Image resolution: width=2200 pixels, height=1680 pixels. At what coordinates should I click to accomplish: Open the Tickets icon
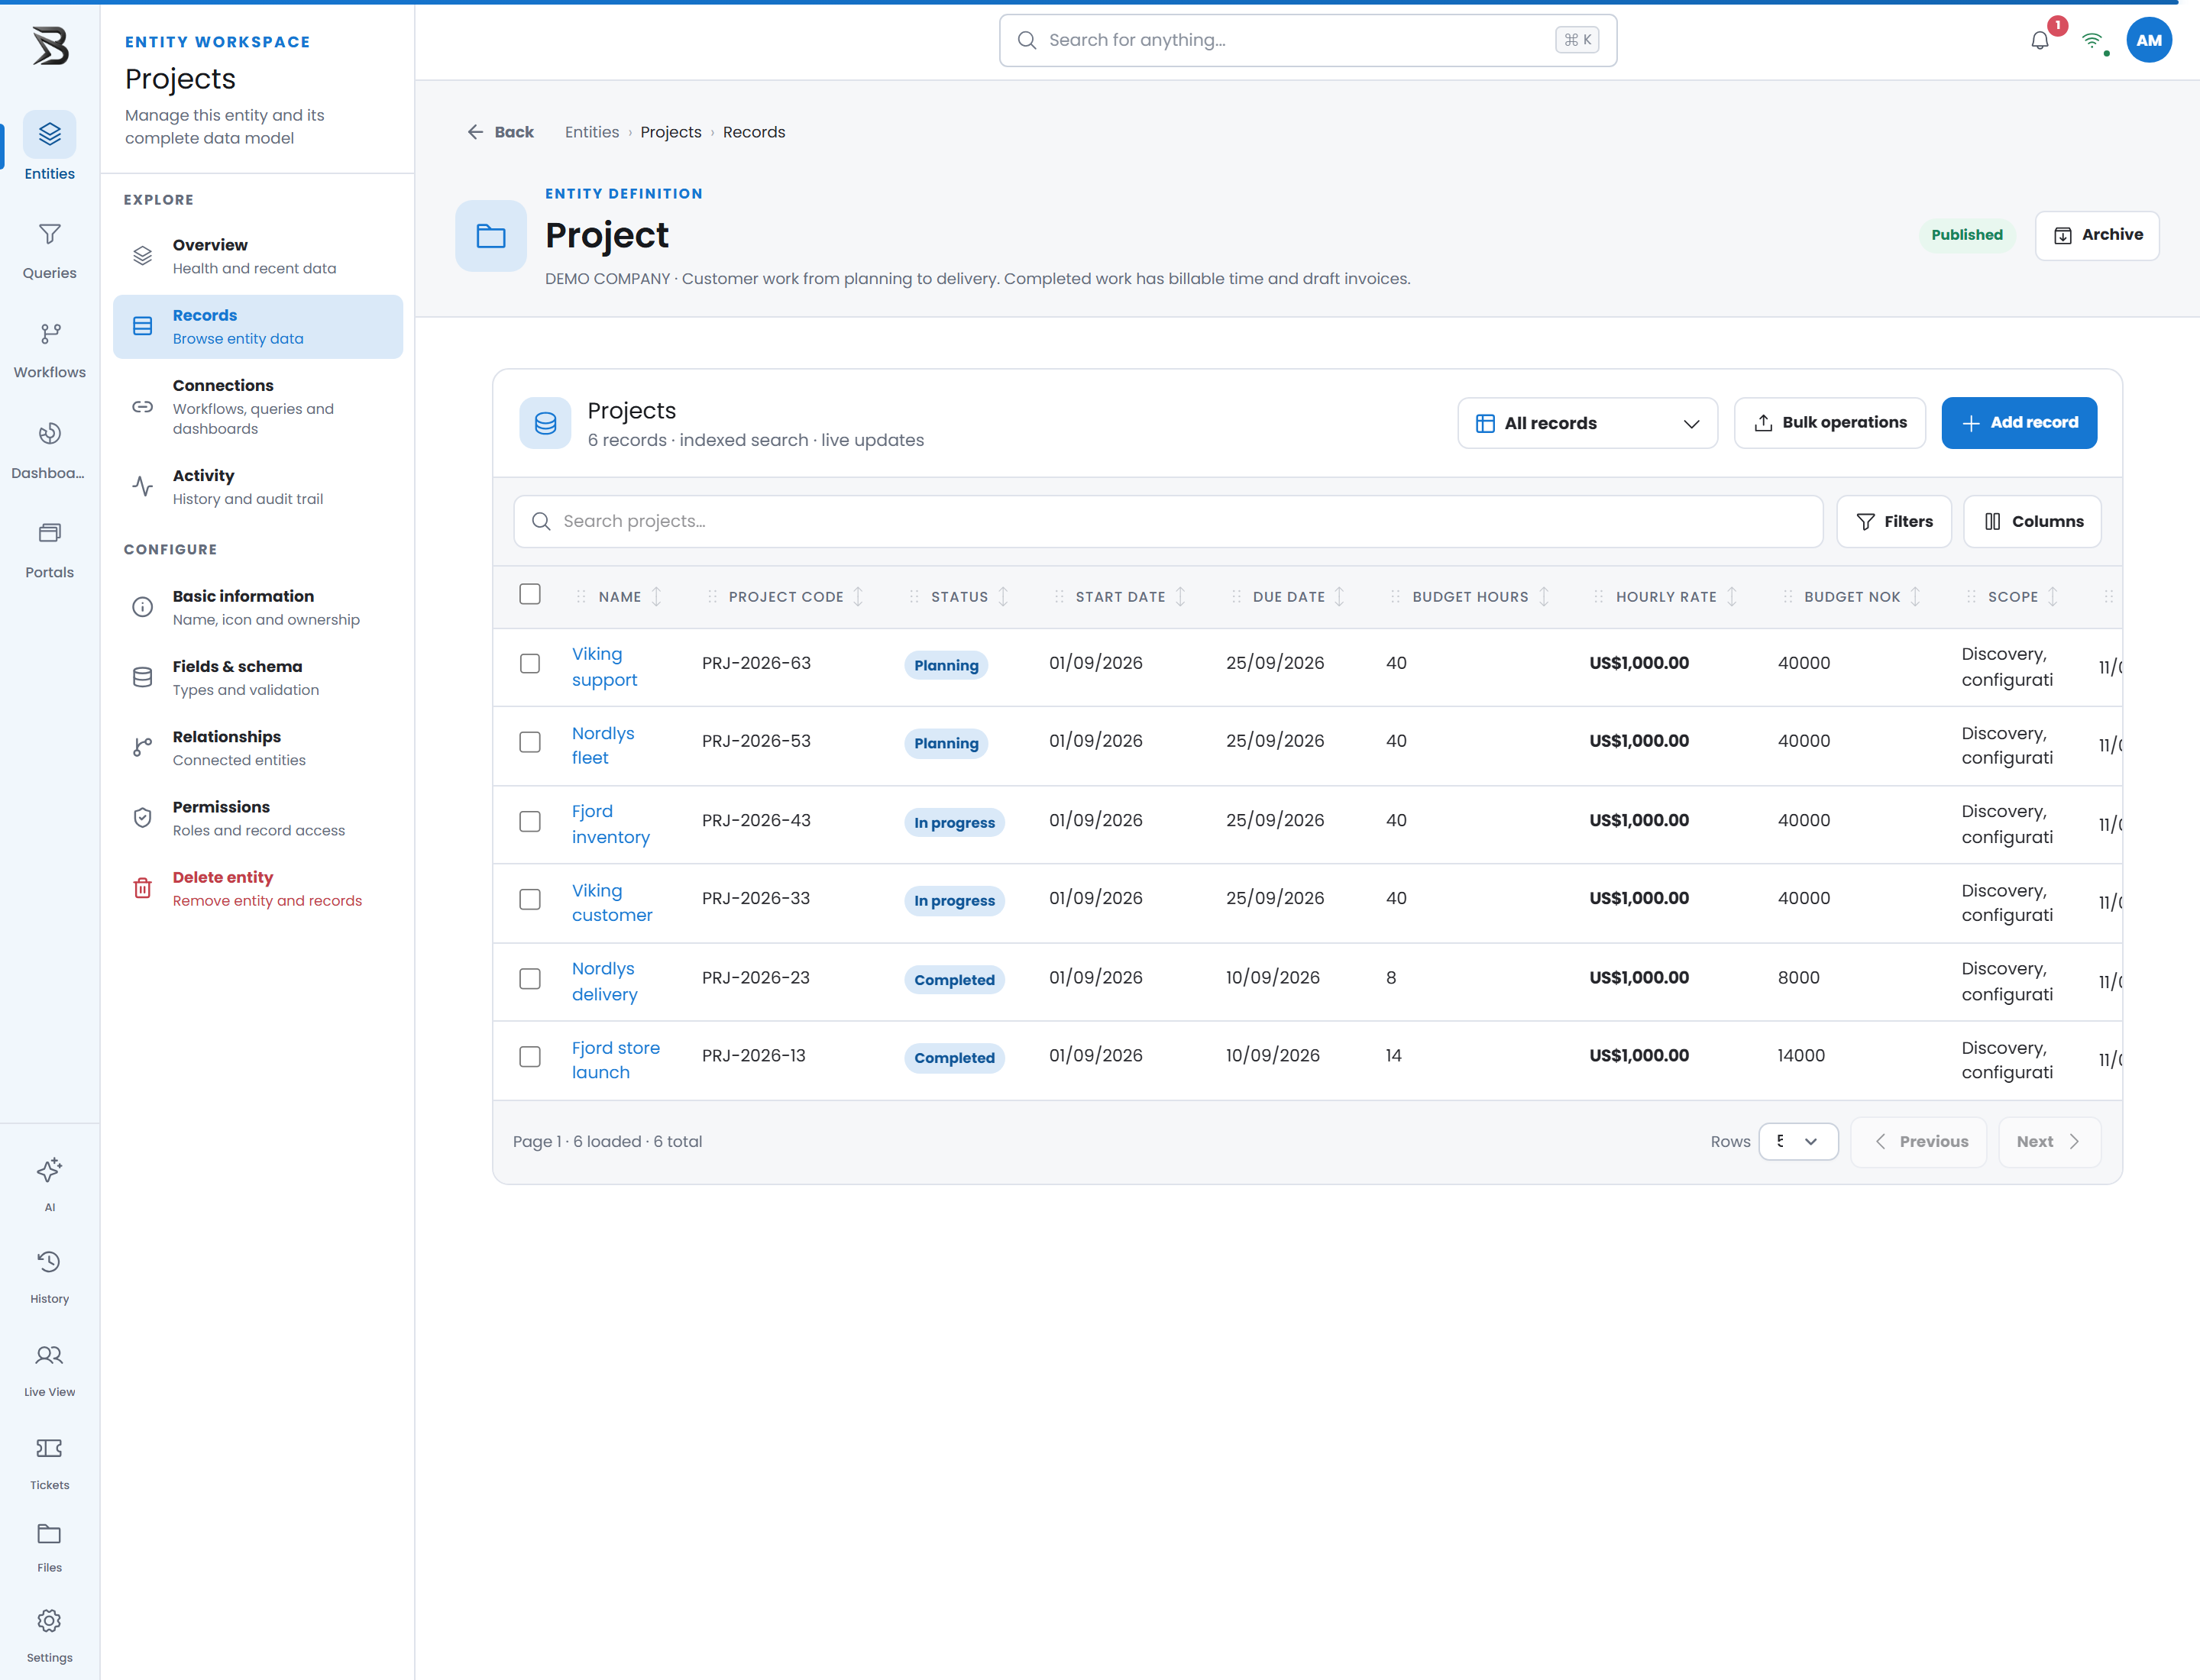point(49,1448)
